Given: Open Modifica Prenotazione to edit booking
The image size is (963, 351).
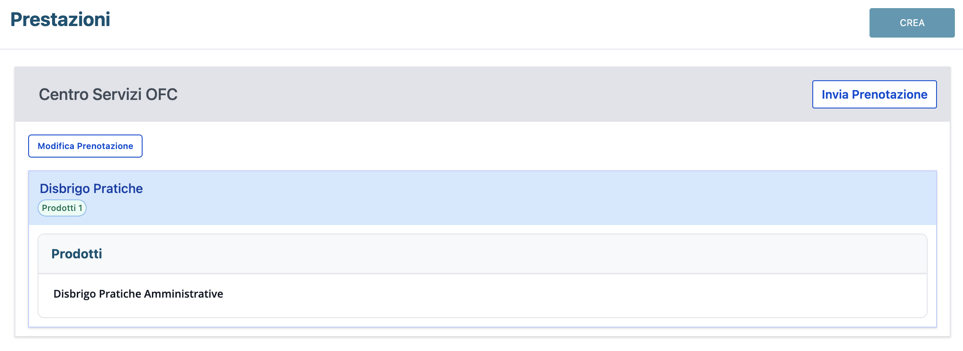Looking at the screenshot, I should point(85,146).
